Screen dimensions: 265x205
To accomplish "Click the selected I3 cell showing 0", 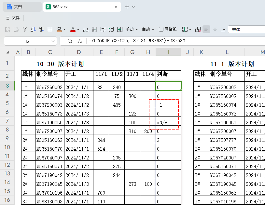I will click(169, 86).
